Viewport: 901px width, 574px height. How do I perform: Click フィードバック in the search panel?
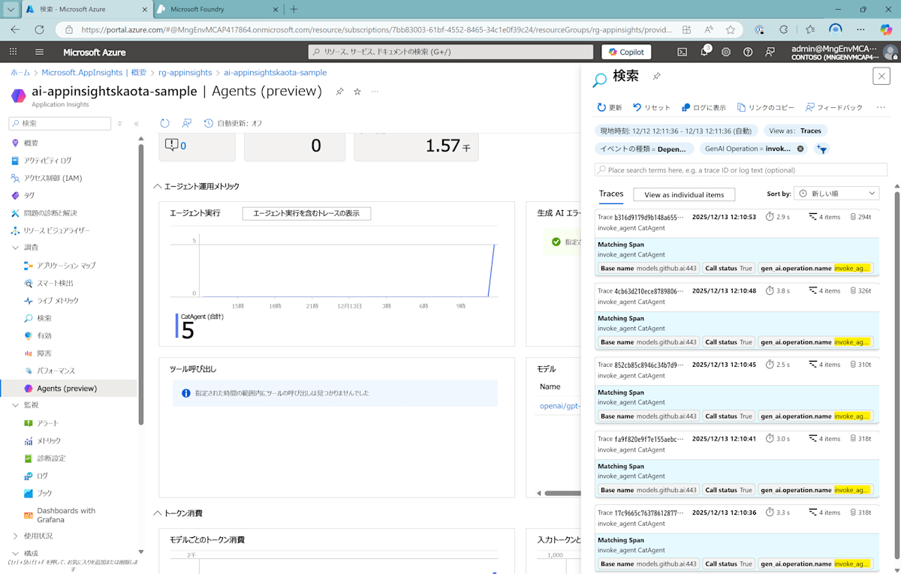(833, 107)
